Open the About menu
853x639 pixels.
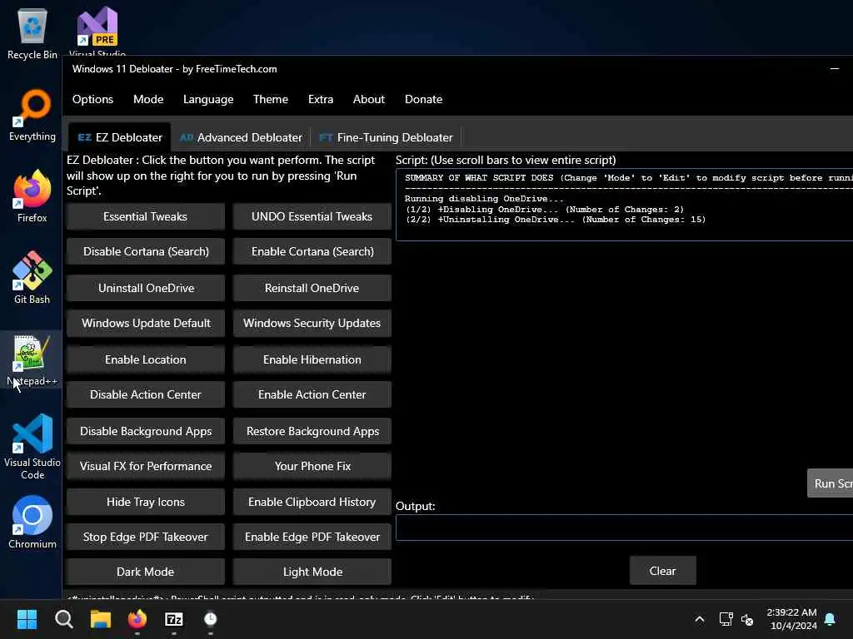369,100
